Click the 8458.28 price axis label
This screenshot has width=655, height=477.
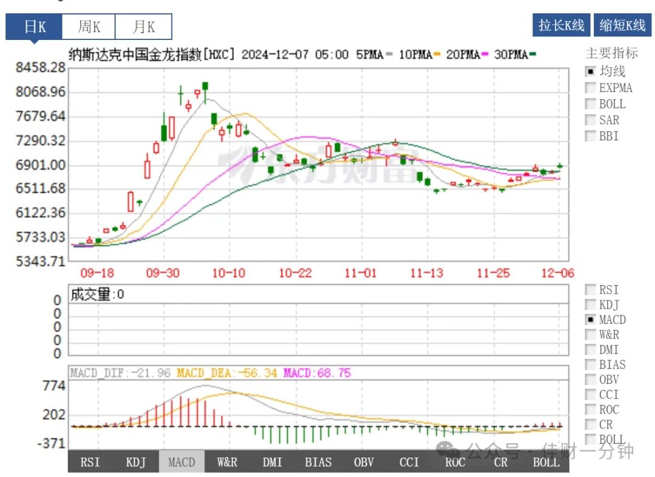pos(41,67)
